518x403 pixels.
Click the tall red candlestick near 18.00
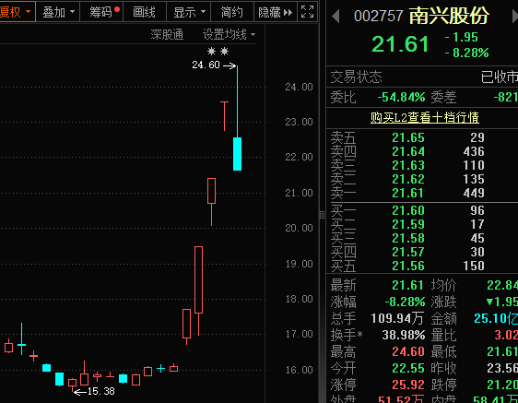point(198,279)
